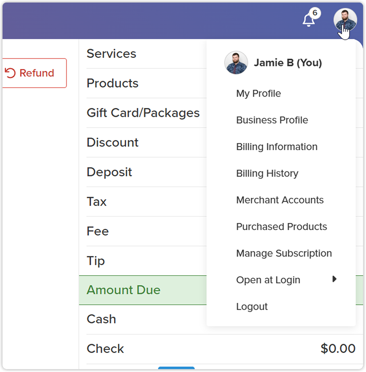Select Purchased Products
The height and width of the screenshot is (372, 366).
(282, 227)
